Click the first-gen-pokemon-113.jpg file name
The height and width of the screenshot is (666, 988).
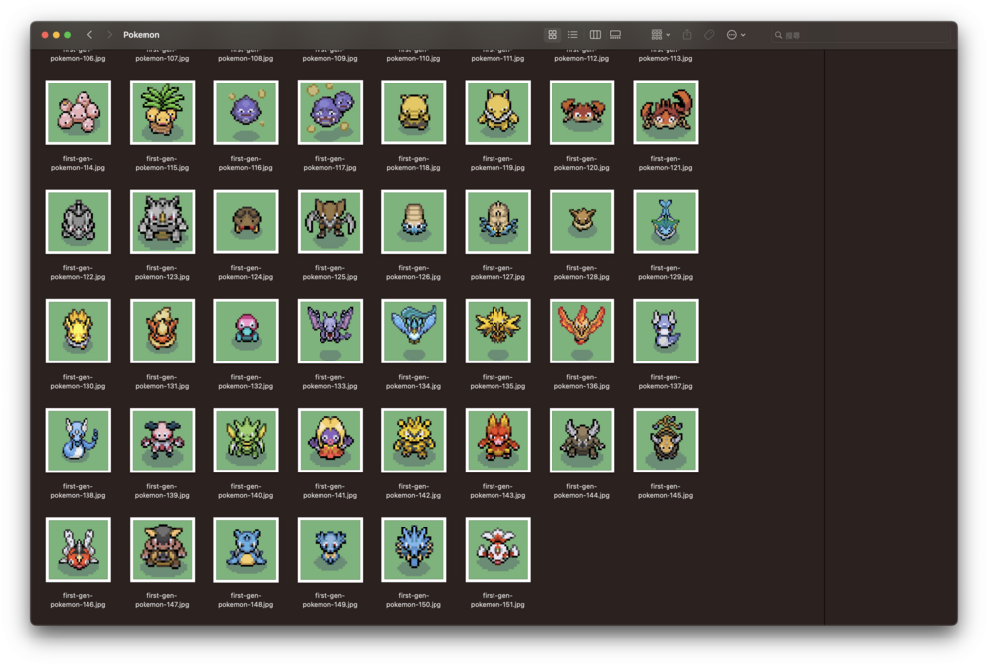(x=666, y=55)
